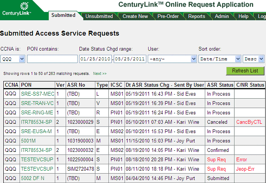Open ITR785534-SP link in the Confirmed row
266x183 pixels.
coord(36,150)
